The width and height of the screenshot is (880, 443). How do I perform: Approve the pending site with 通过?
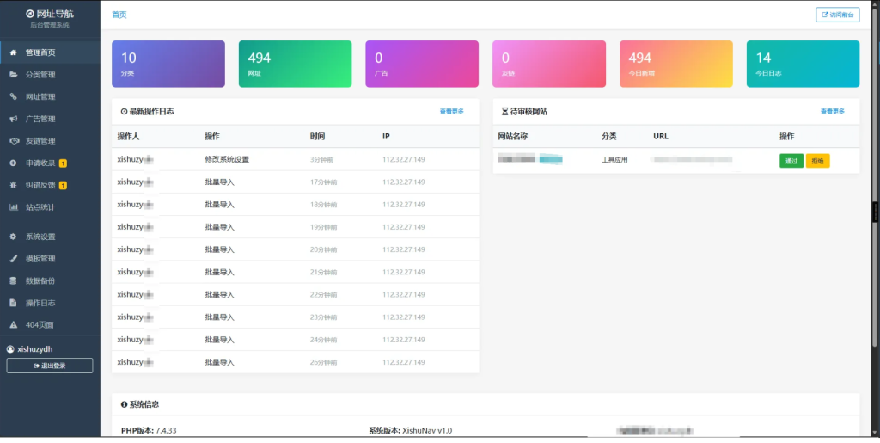coord(791,161)
